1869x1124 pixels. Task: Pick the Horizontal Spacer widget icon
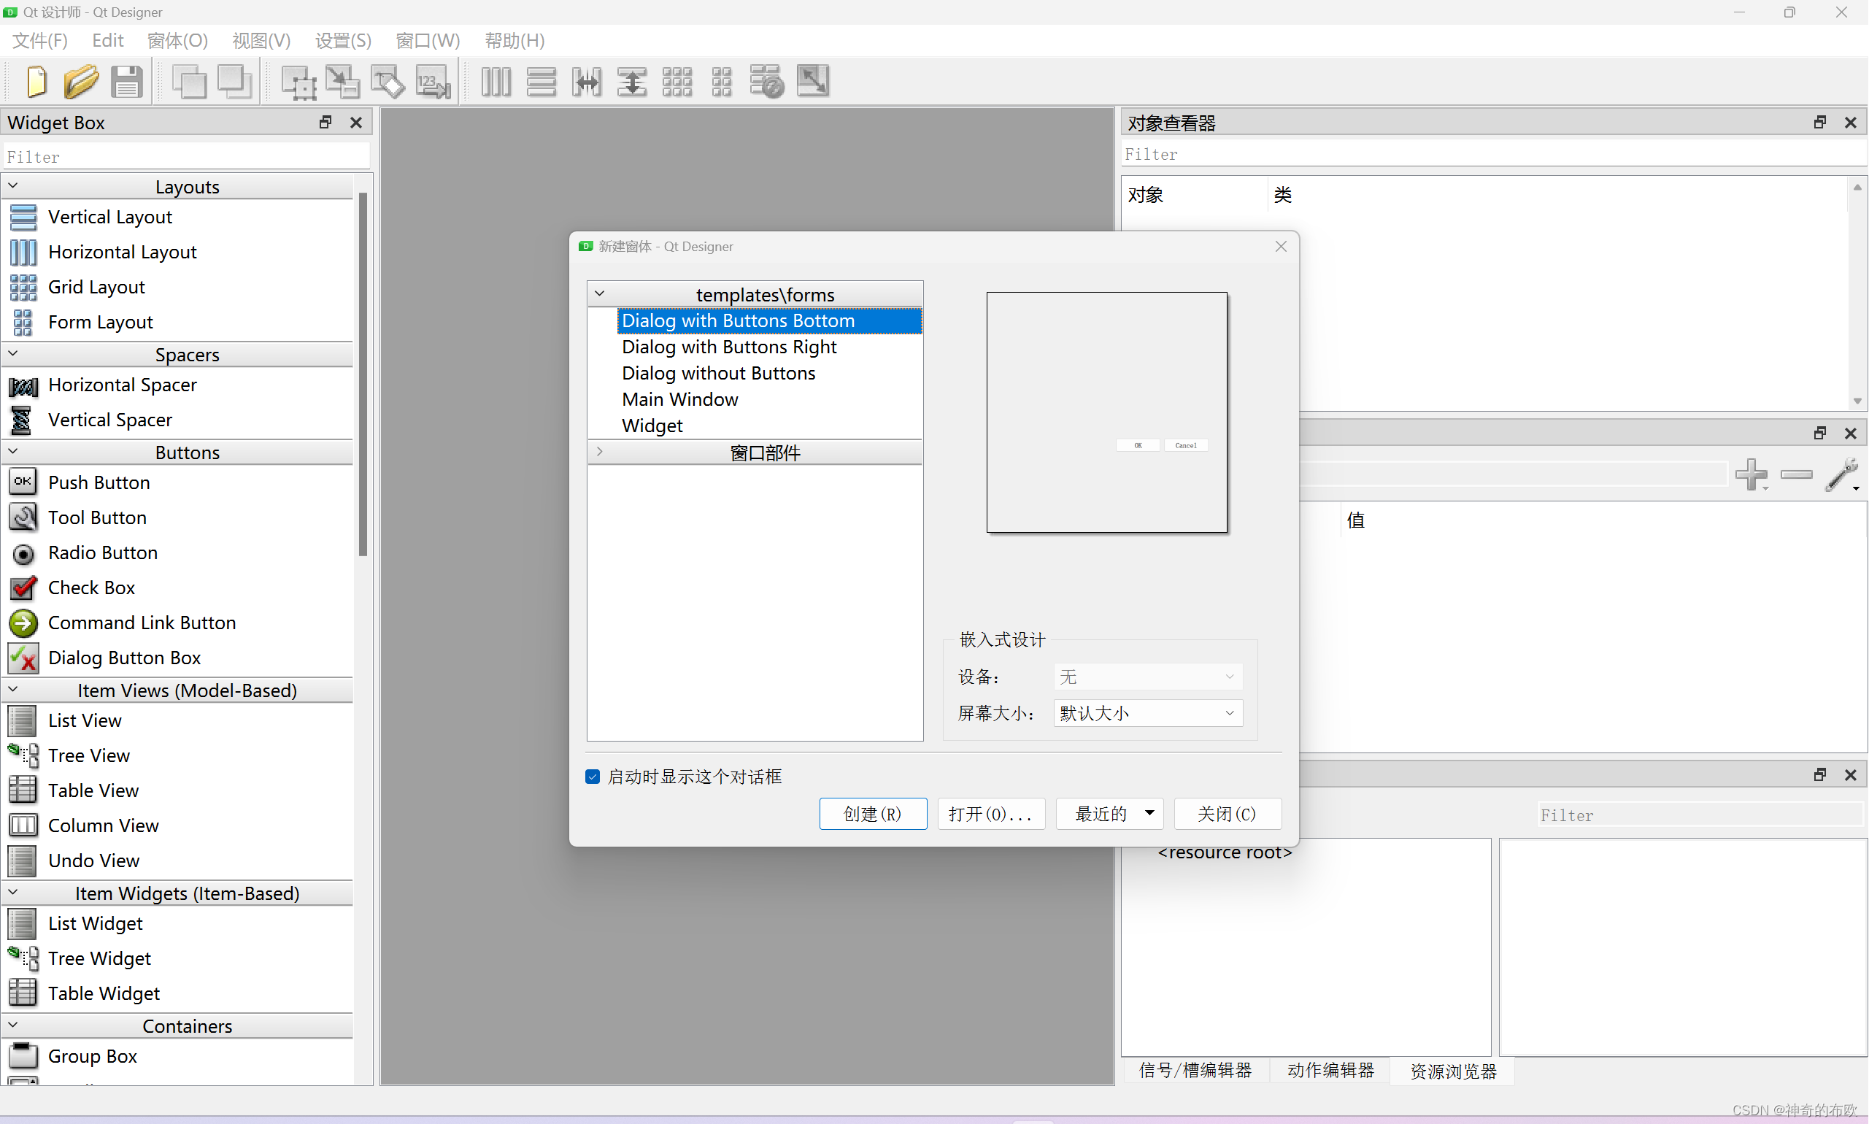23,385
